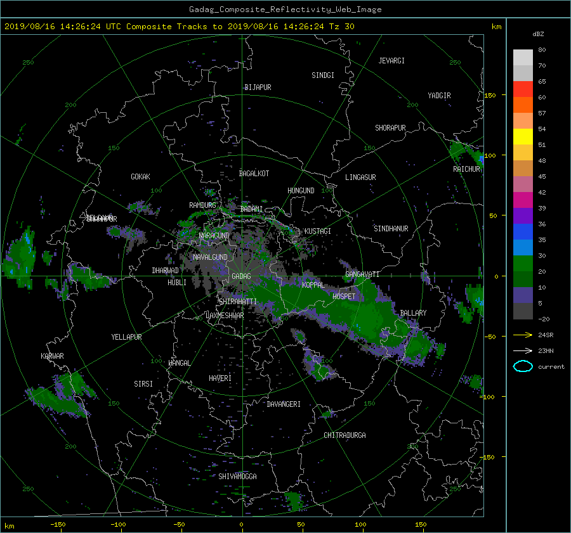
Task: Click the NAVALGUND label
Action: [210, 257]
